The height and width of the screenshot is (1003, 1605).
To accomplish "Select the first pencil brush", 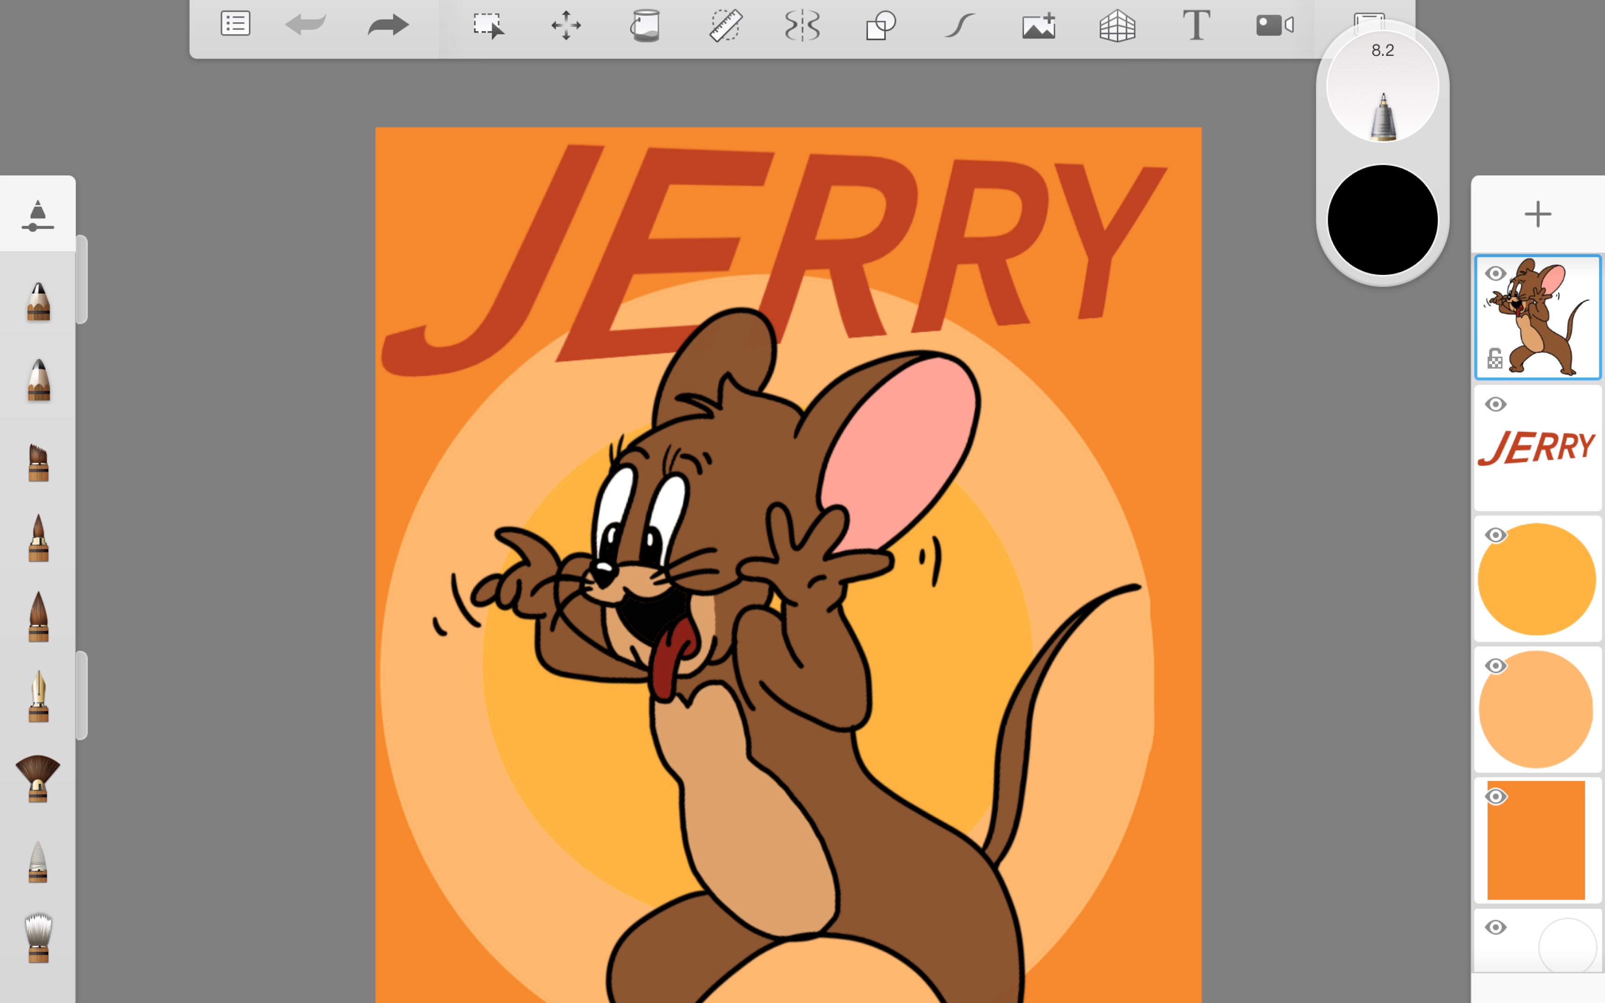I will [x=39, y=301].
